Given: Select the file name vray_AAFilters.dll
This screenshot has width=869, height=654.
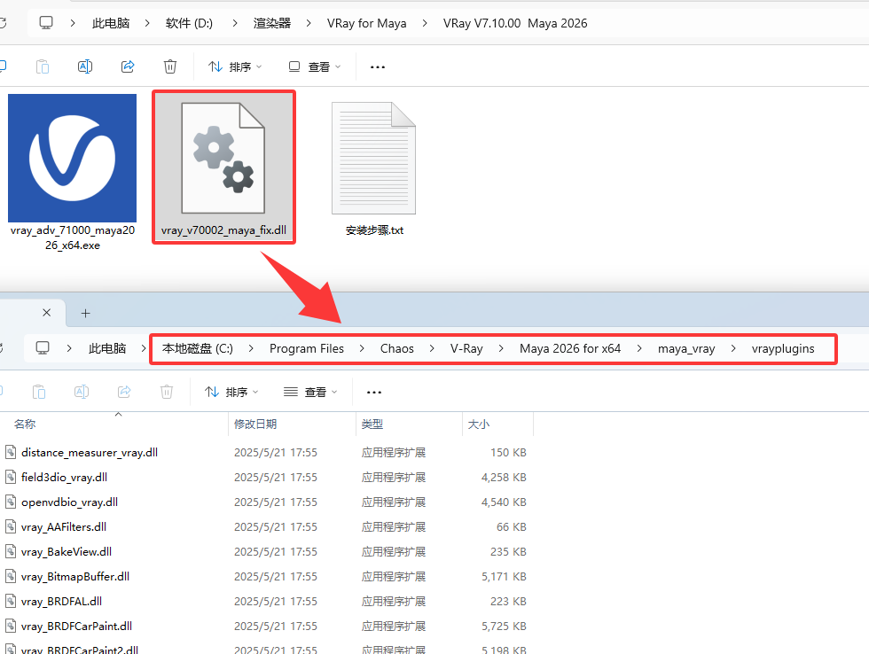Looking at the screenshot, I should [x=64, y=527].
